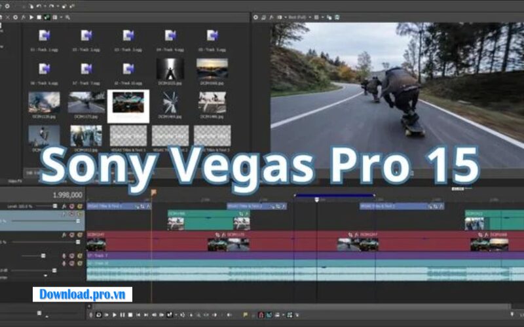Screen dimensions: 524x327
Task: Select 01 - Track 1.ogg media file
Action: tap(44, 41)
